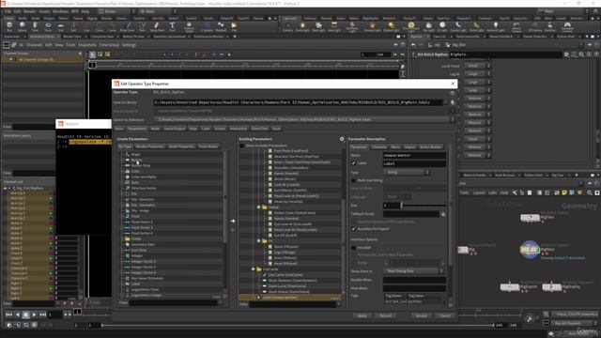Select the Camera shelf tool
601x338 pixels.
[x=287, y=26]
